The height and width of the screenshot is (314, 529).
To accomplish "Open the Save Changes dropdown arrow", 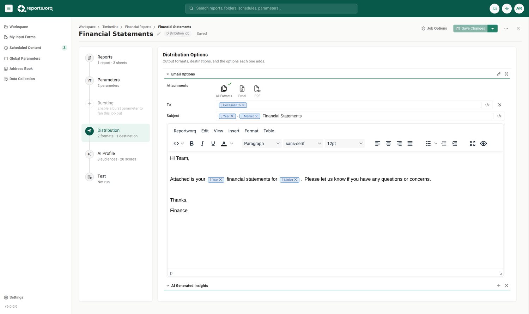I will tap(493, 29).
